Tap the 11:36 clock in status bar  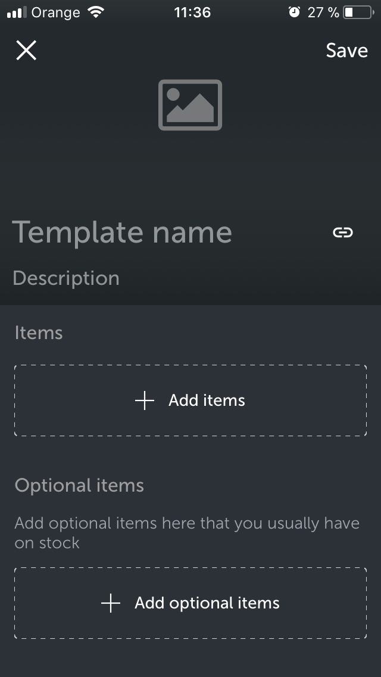[192, 12]
